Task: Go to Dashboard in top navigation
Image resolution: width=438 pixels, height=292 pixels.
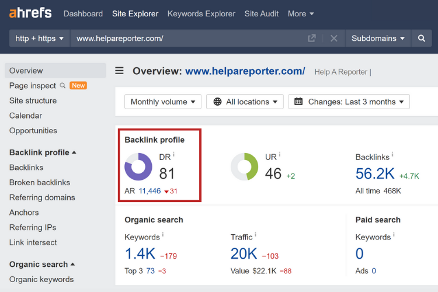Action: (83, 13)
